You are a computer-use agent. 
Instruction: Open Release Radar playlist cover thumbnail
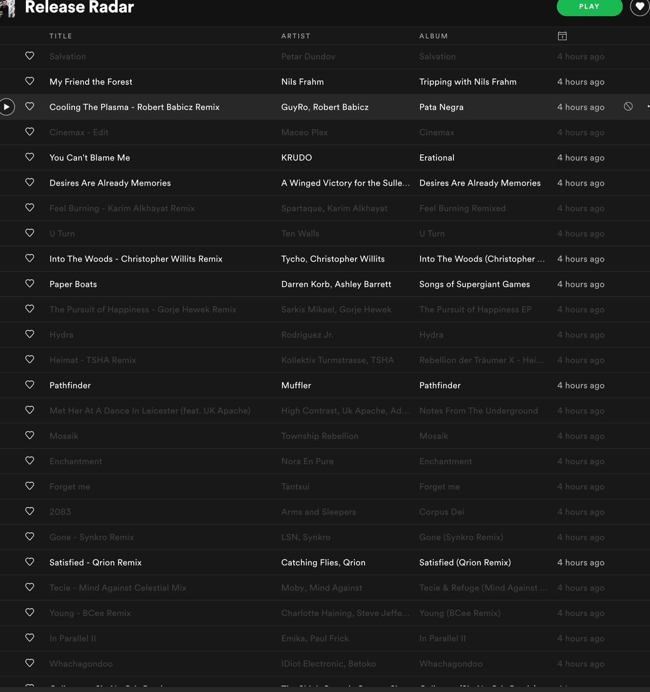tap(8, 8)
